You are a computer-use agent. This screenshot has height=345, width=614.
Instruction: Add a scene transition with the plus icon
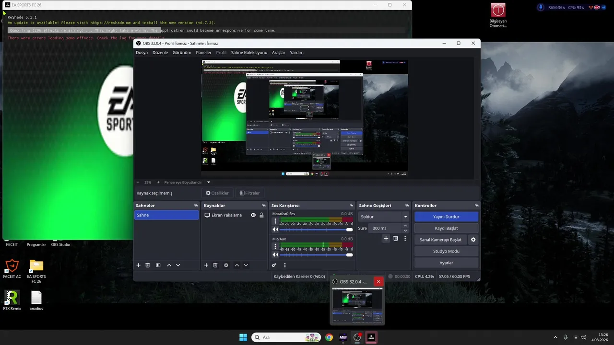pos(386,238)
